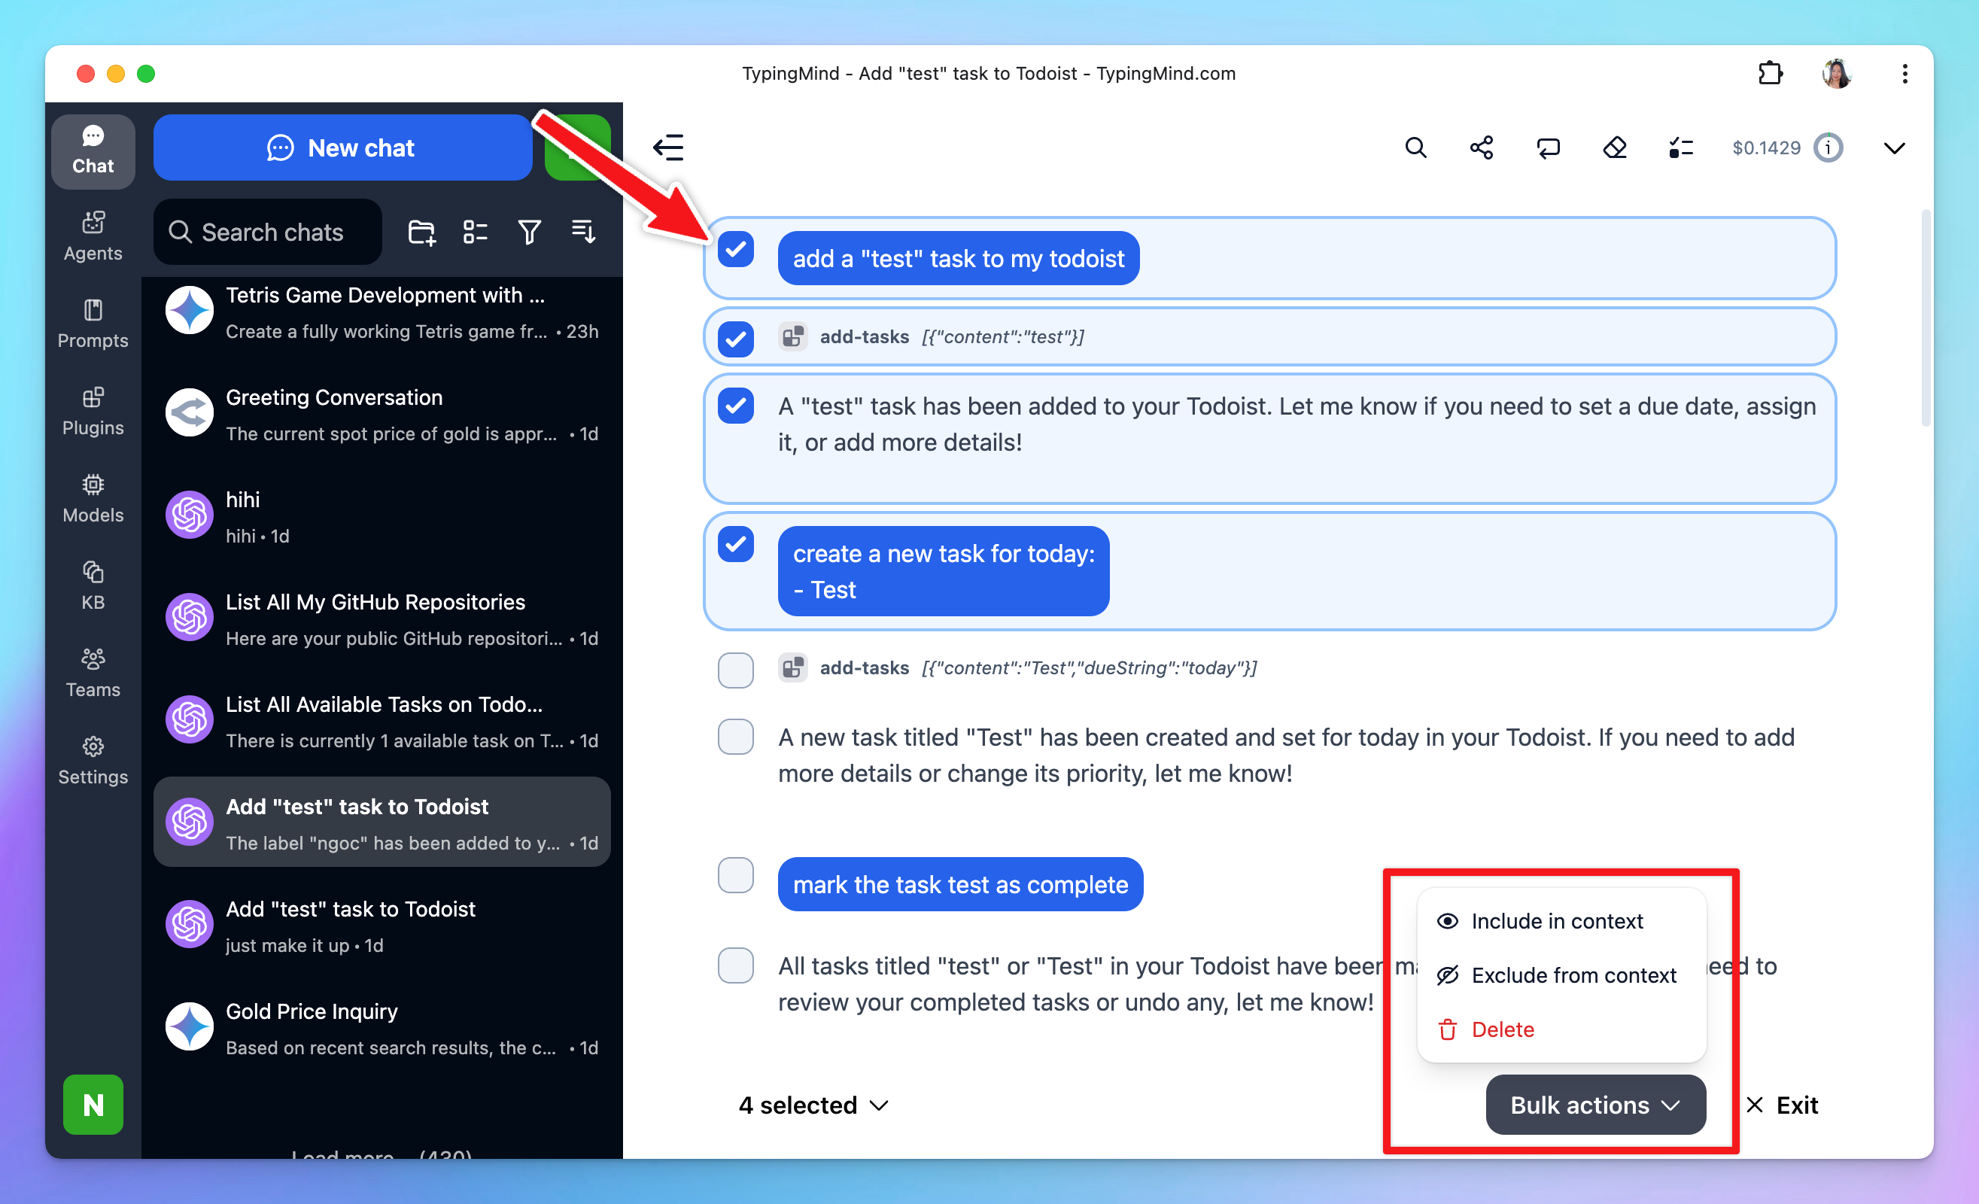
Task: Click the add-tasks plugin icon with content test
Action: coord(792,336)
